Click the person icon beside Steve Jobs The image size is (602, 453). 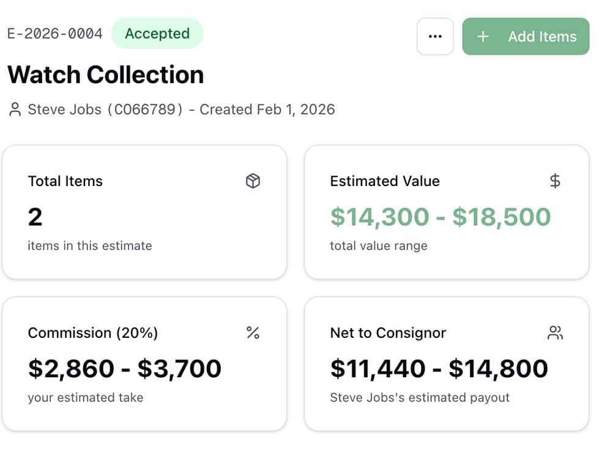tap(13, 109)
